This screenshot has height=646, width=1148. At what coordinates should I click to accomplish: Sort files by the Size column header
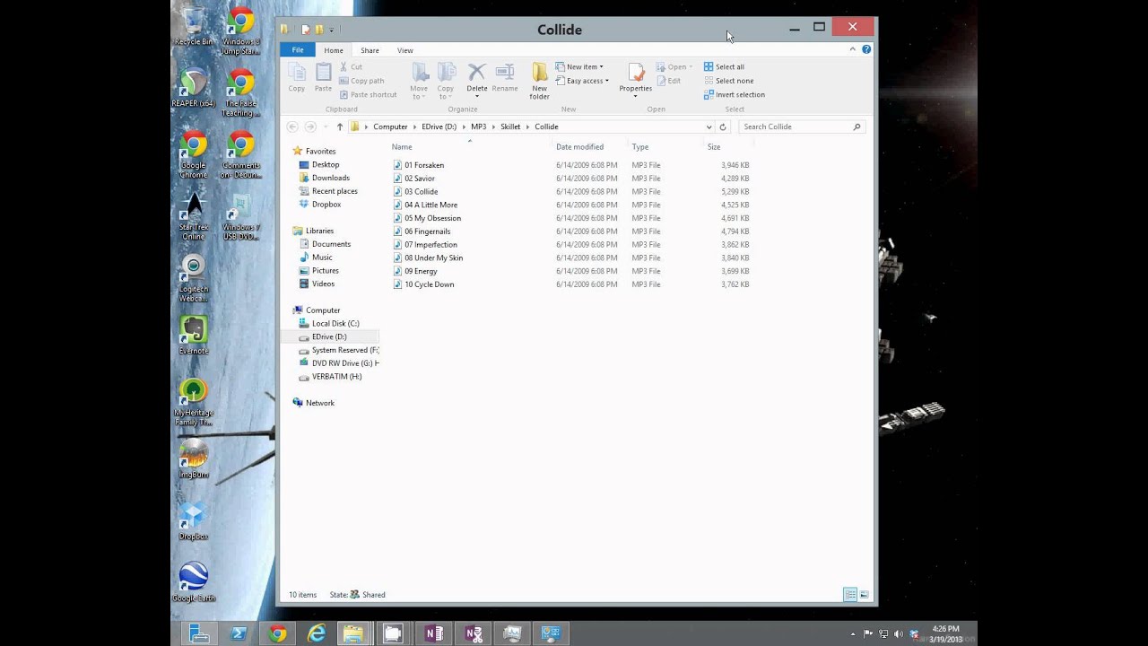click(714, 147)
